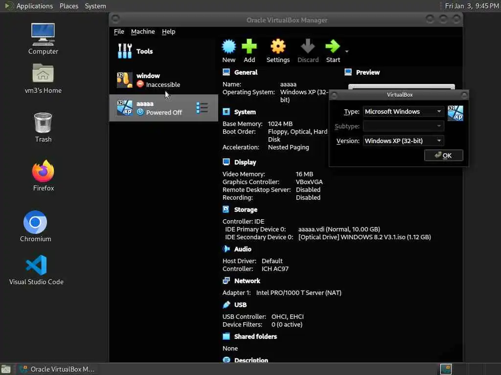The height and width of the screenshot is (375, 501).
Task: Open the Start button dropdown arrow
Action: 347,51
